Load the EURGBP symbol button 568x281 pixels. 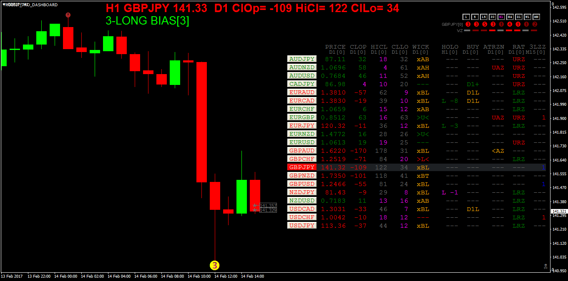302,117
